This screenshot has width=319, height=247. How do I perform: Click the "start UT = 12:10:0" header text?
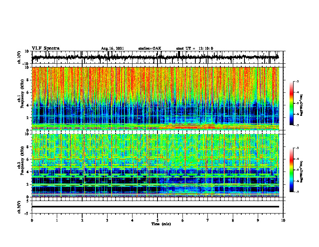(x=195, y=48)
